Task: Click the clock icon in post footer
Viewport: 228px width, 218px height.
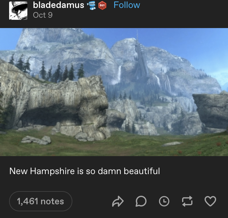Action: tap(164, 201)
